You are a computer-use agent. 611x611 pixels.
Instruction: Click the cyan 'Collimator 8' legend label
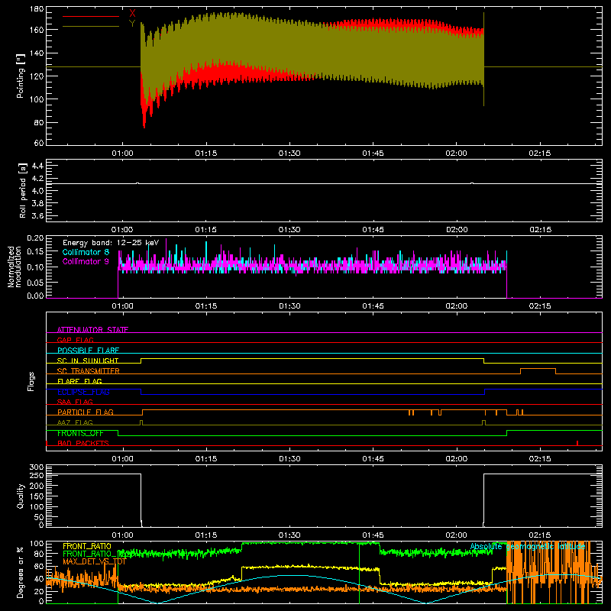click(86, 252)
